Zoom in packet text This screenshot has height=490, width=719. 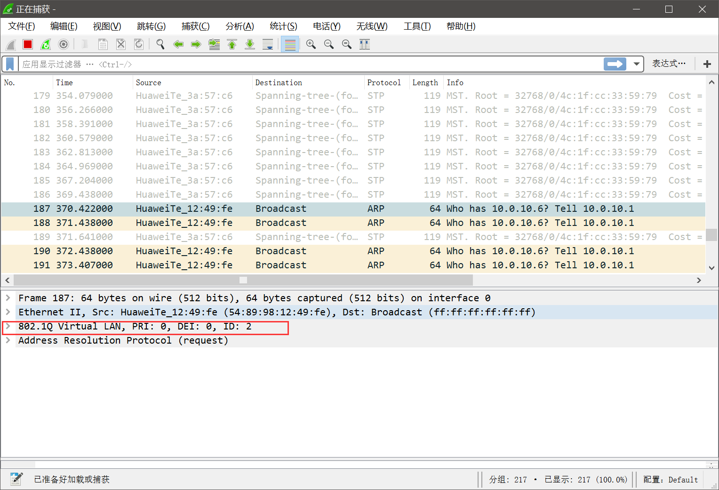tap(311, 45)
